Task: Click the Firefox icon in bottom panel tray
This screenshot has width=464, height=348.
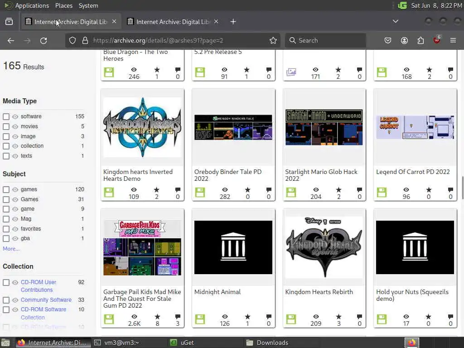Action: (412, 343)
